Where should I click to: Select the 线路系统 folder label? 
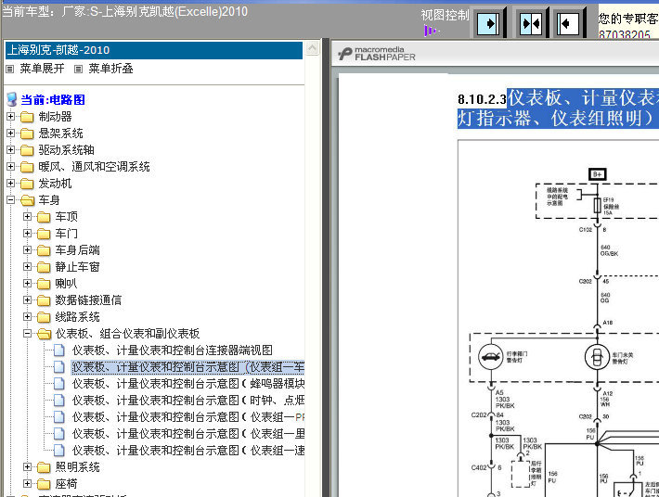77,317
